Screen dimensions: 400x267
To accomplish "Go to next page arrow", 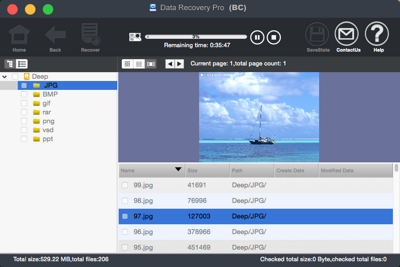I will coord(180,64).
